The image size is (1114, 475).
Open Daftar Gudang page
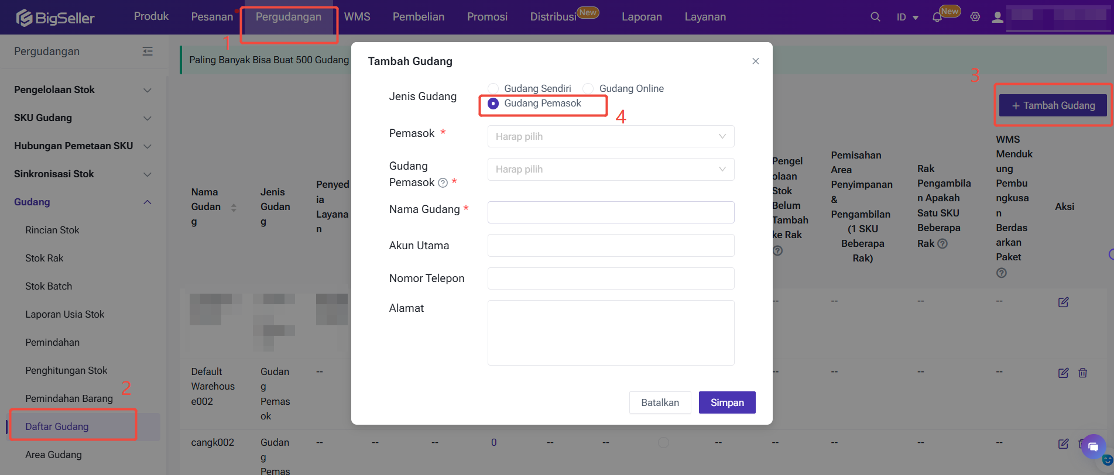click(x=57, y=426)
